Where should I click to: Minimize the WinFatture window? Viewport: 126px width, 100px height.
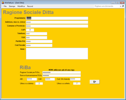click(x=113, y=3)
